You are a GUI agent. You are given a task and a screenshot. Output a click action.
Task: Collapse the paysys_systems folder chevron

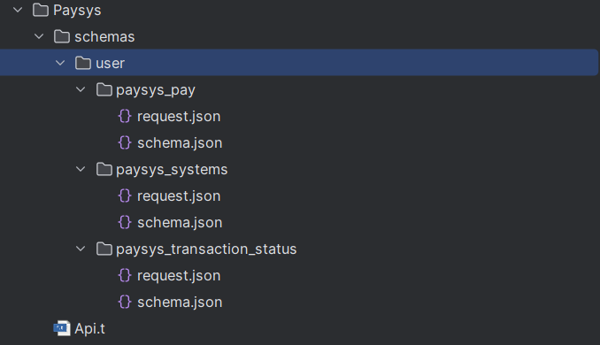click(x=81, y=170)
